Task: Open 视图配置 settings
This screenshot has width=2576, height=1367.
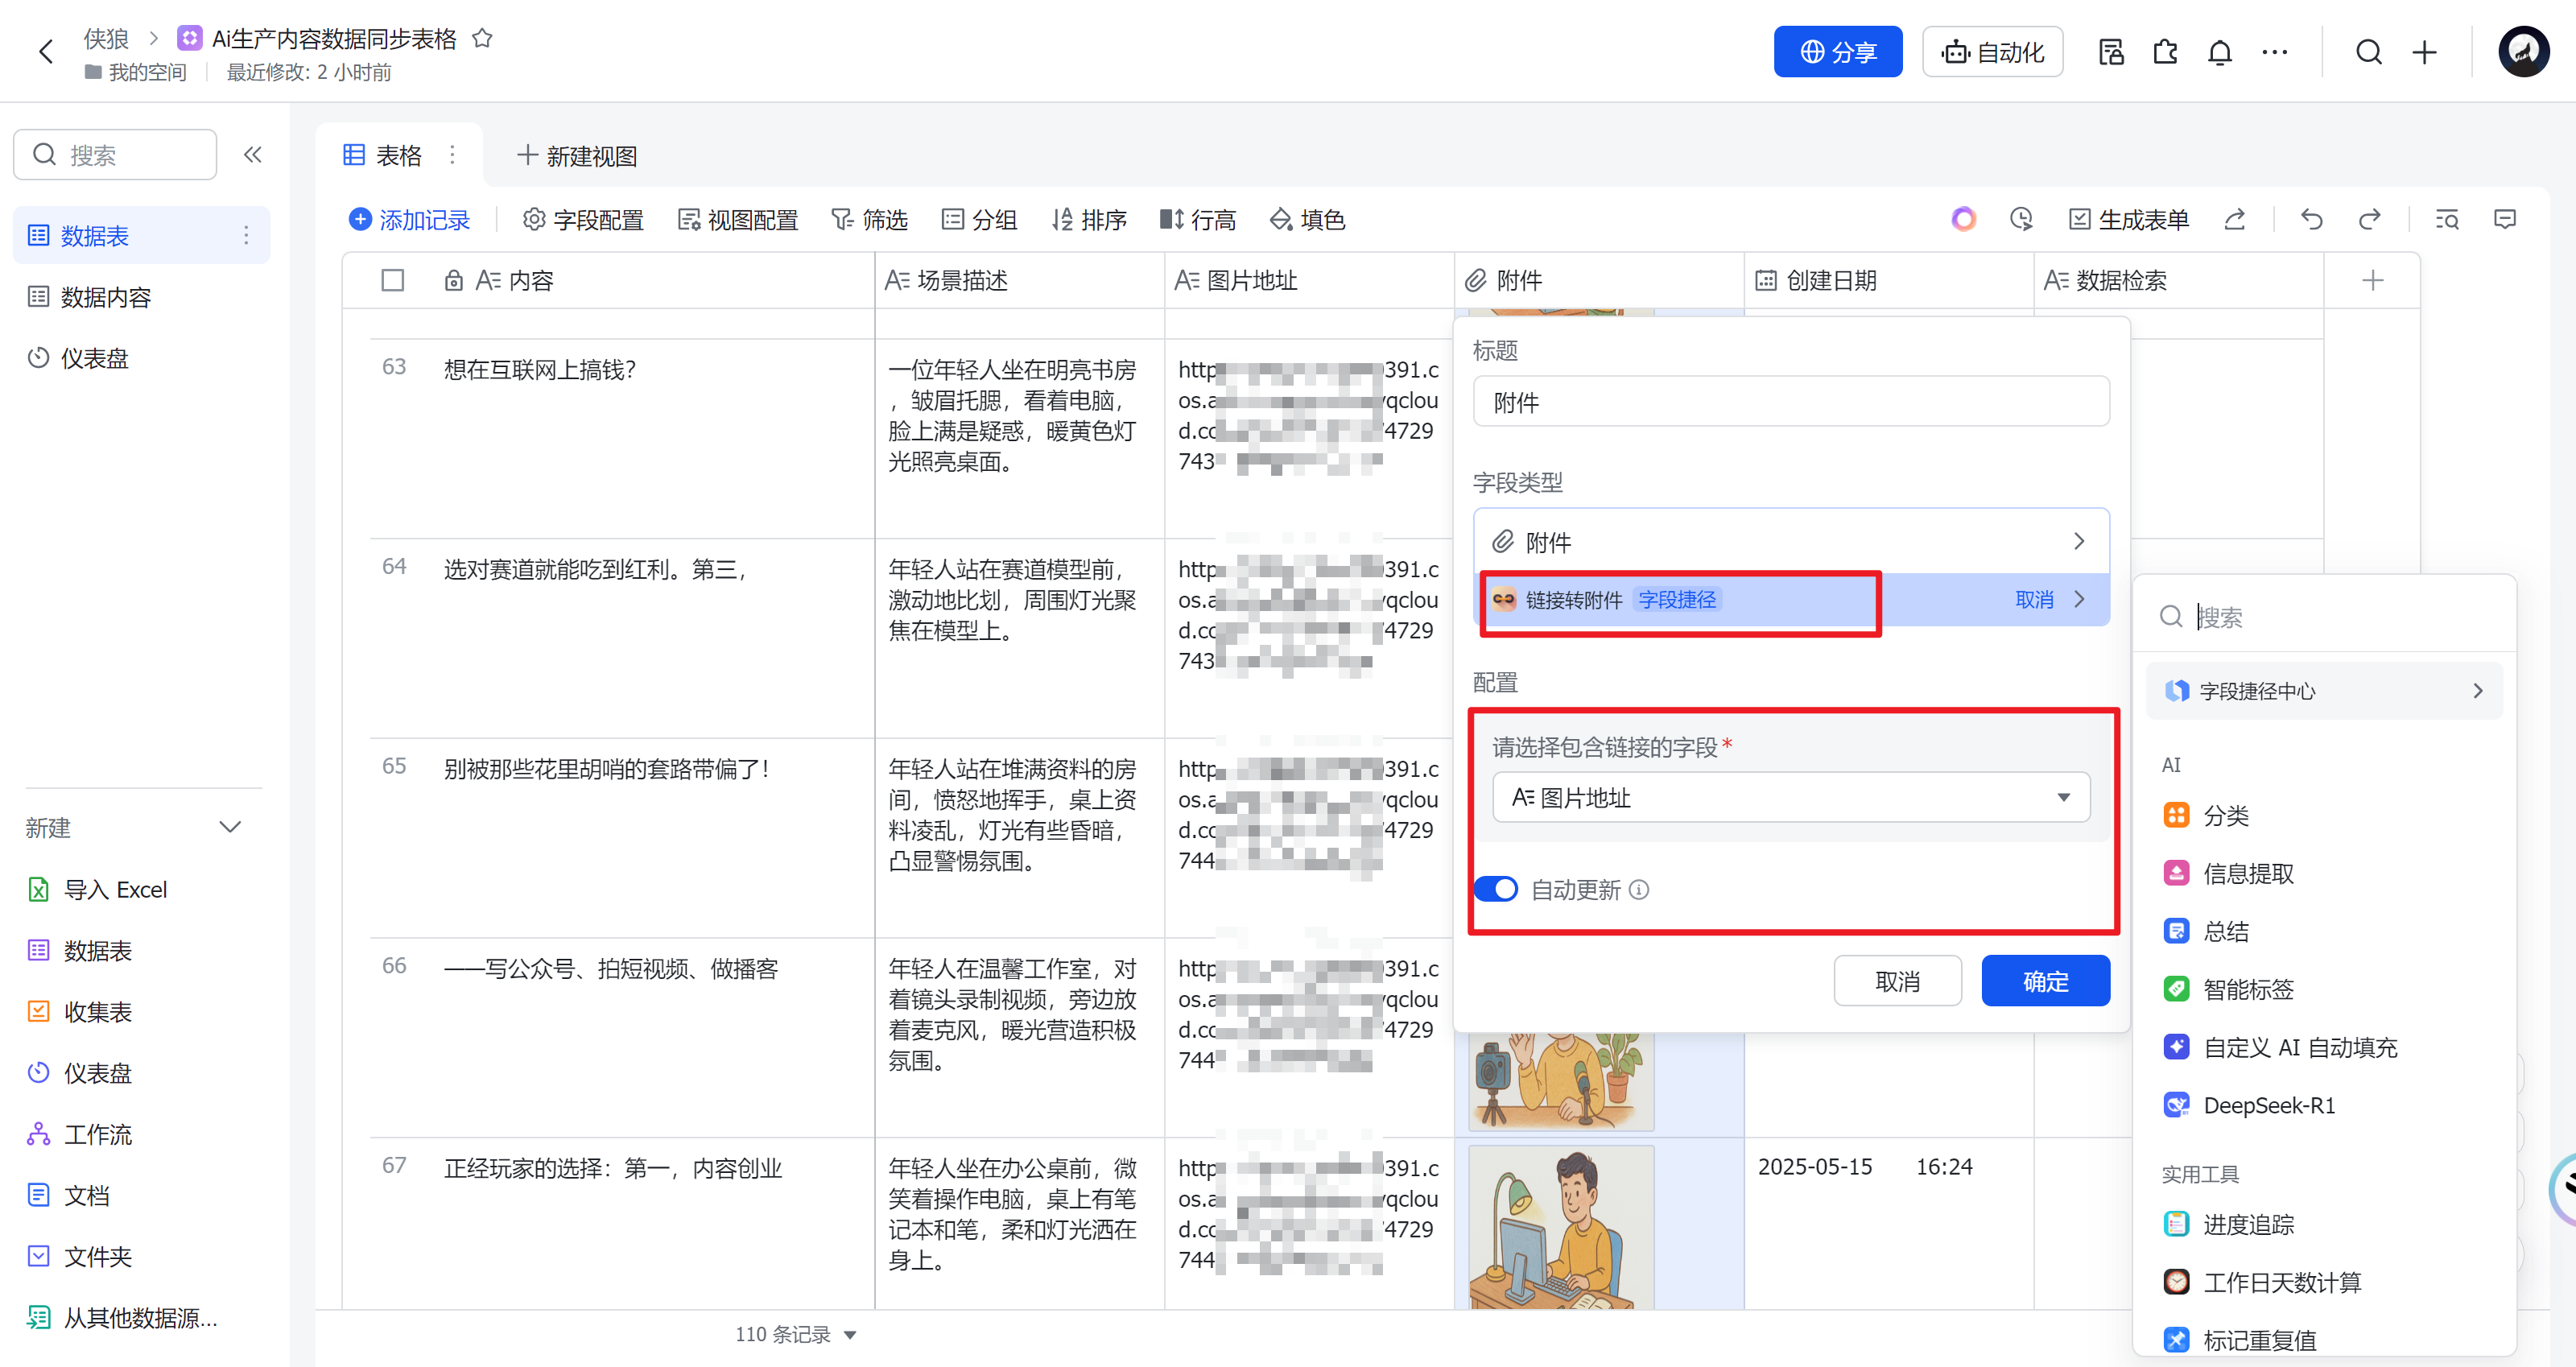Action: 738,220
